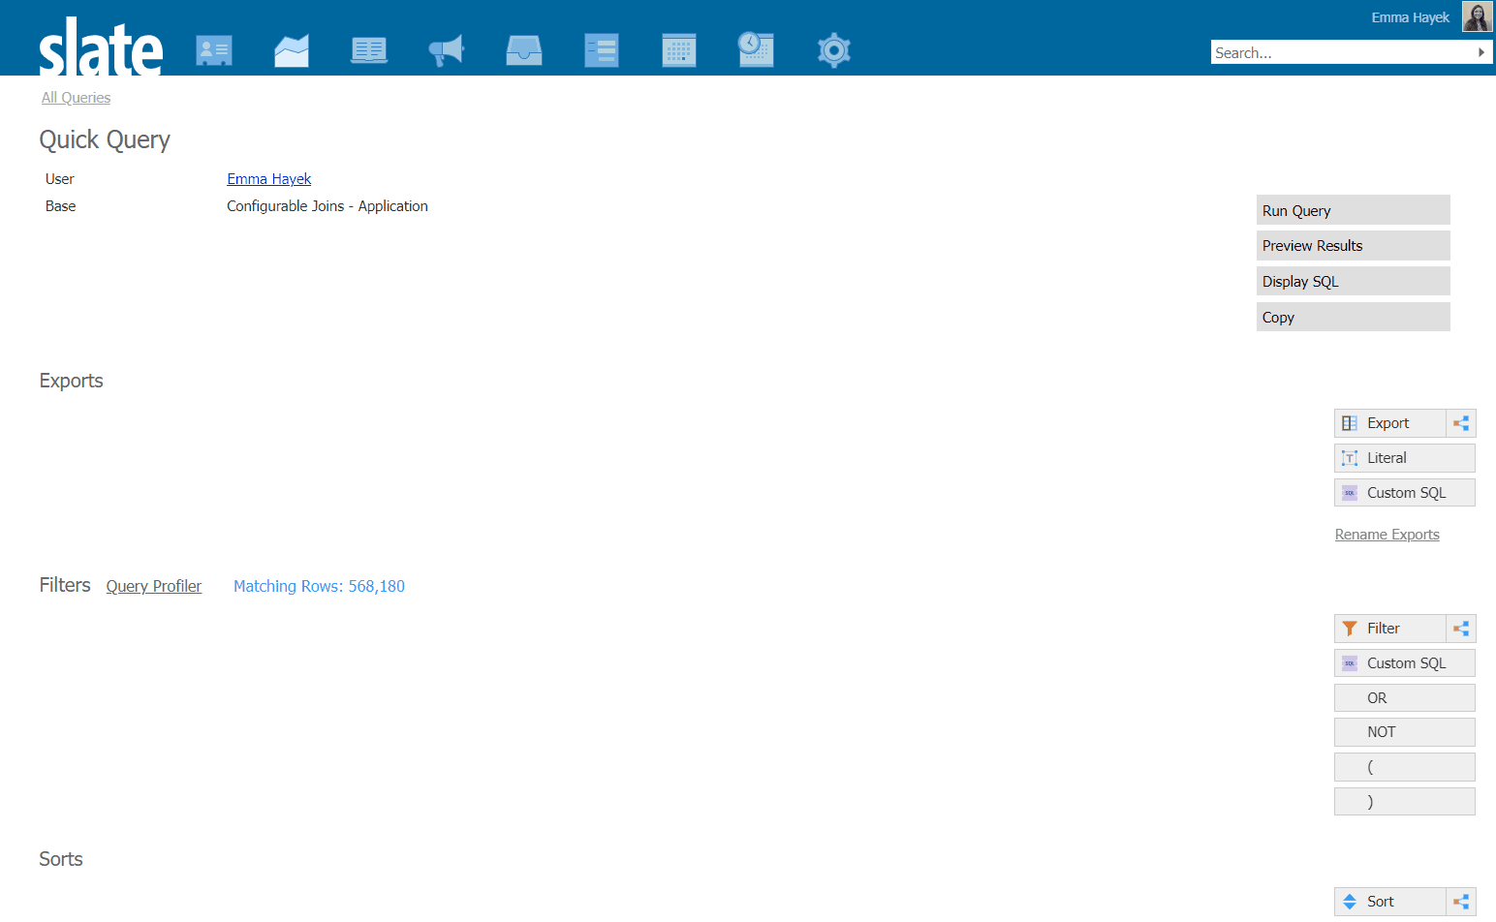Insert NOT operator

click(1405, 732)
